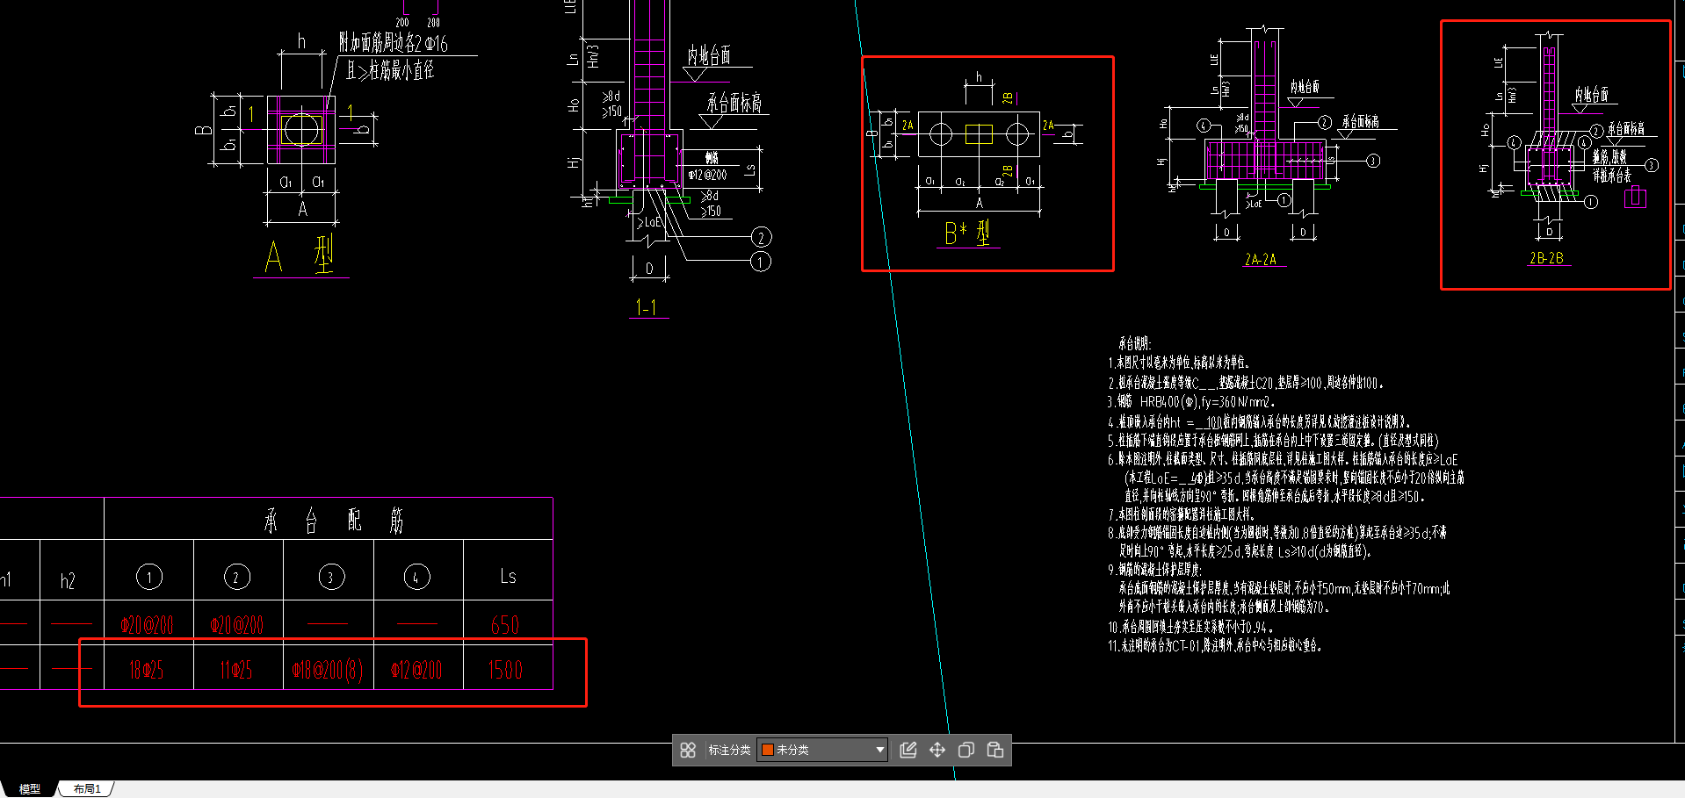Select note 3 about 钢筋 HRB400

click(1190, 401)
